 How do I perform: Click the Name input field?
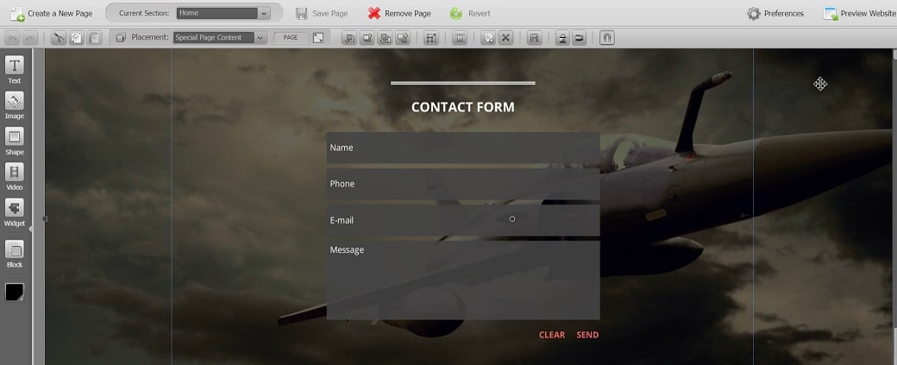click(x=462, y=148)
